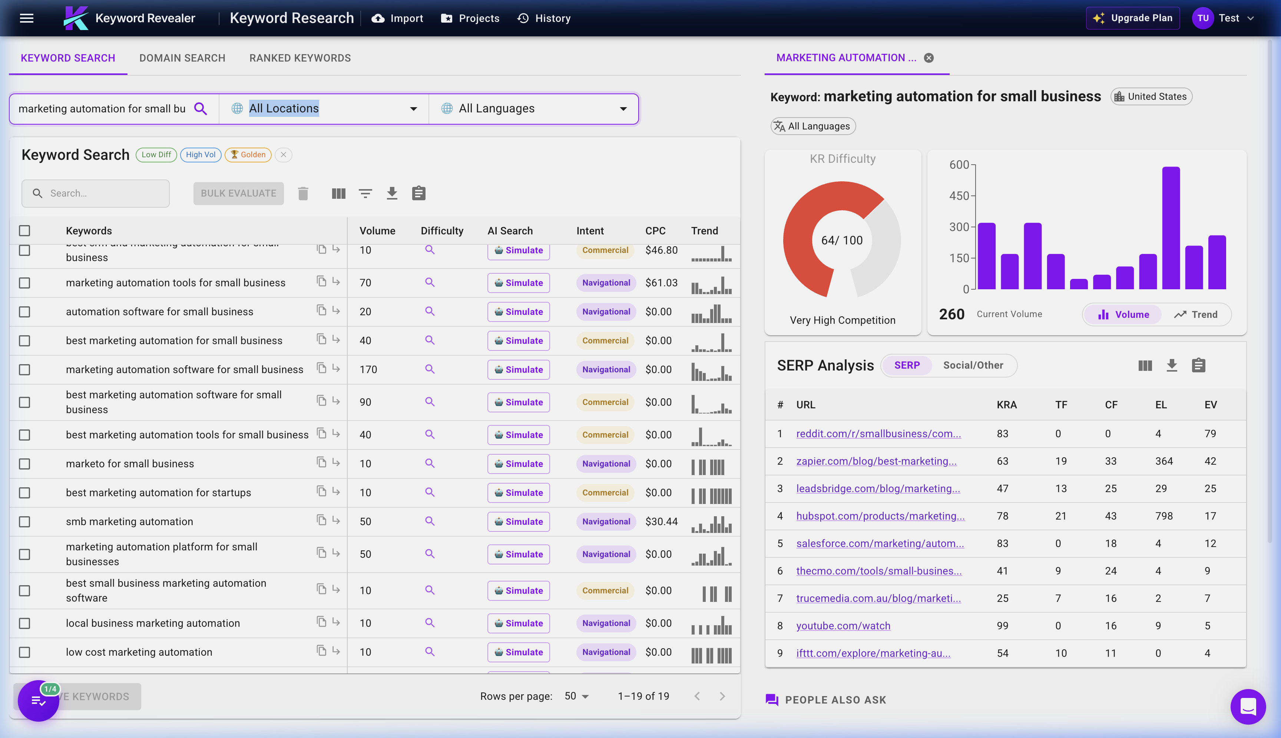Viewport: 1281px width, 738px height.
Task: Evaluate difficulty for 'local business marketing automation'
Action: pos(430,622)
